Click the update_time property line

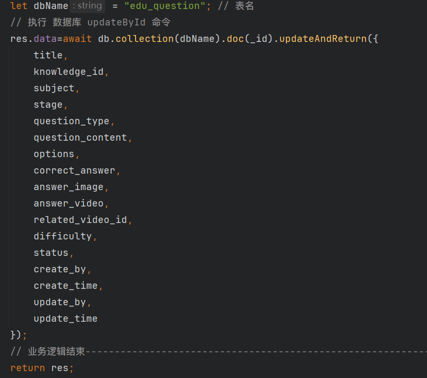coord(65,319)
